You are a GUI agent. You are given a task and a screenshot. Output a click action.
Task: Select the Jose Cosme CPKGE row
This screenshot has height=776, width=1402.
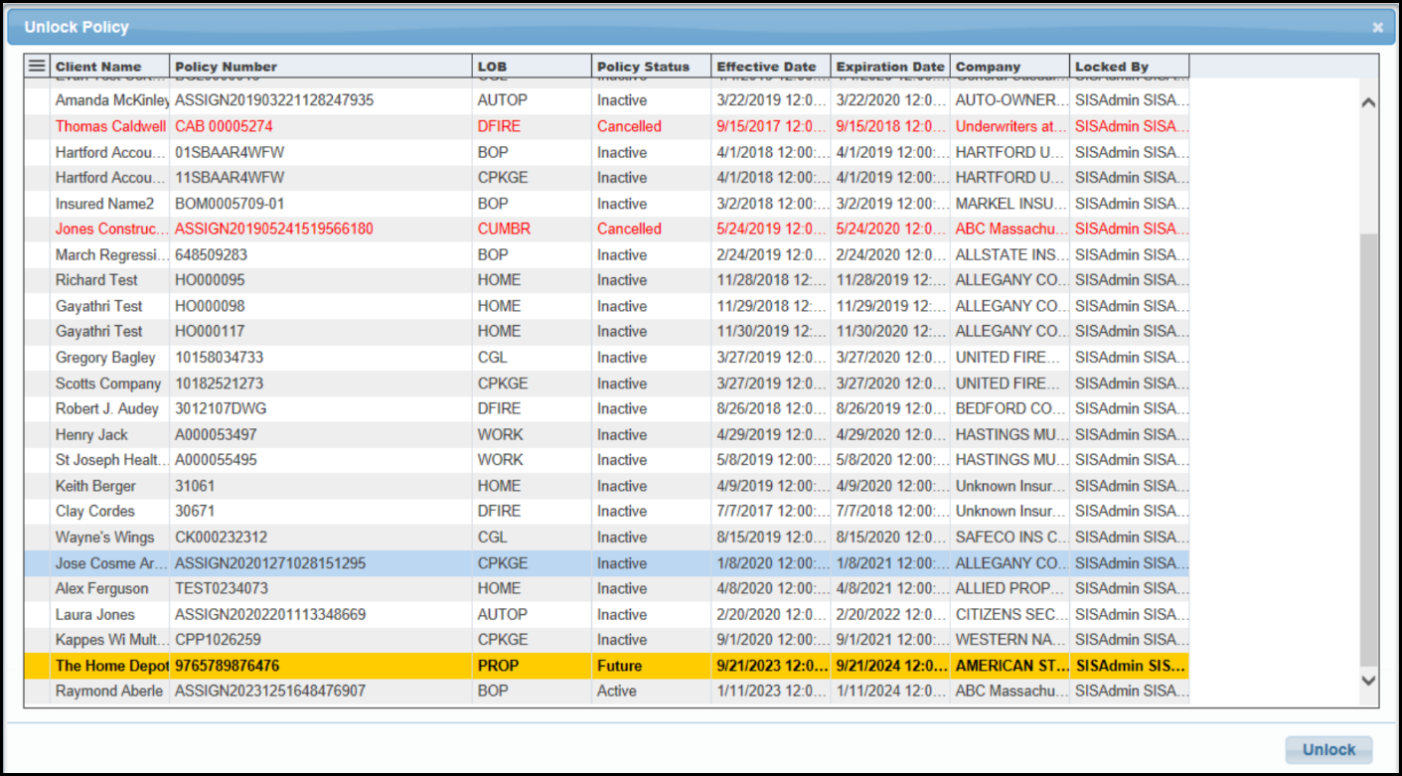click(x=606, y=563)
